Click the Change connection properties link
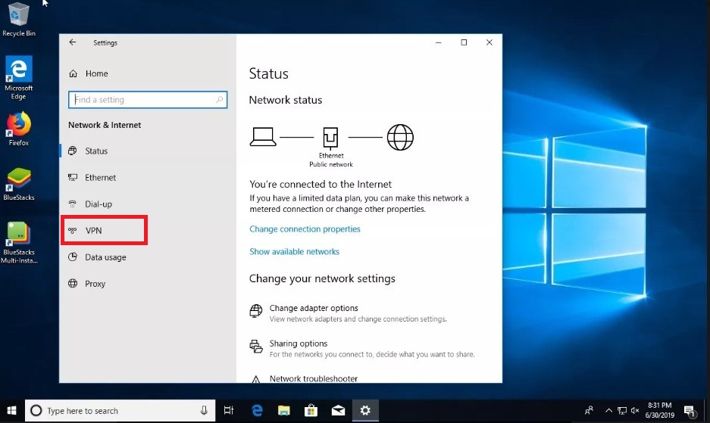This screenshot has width=710, height=423. tap(305, 229)
